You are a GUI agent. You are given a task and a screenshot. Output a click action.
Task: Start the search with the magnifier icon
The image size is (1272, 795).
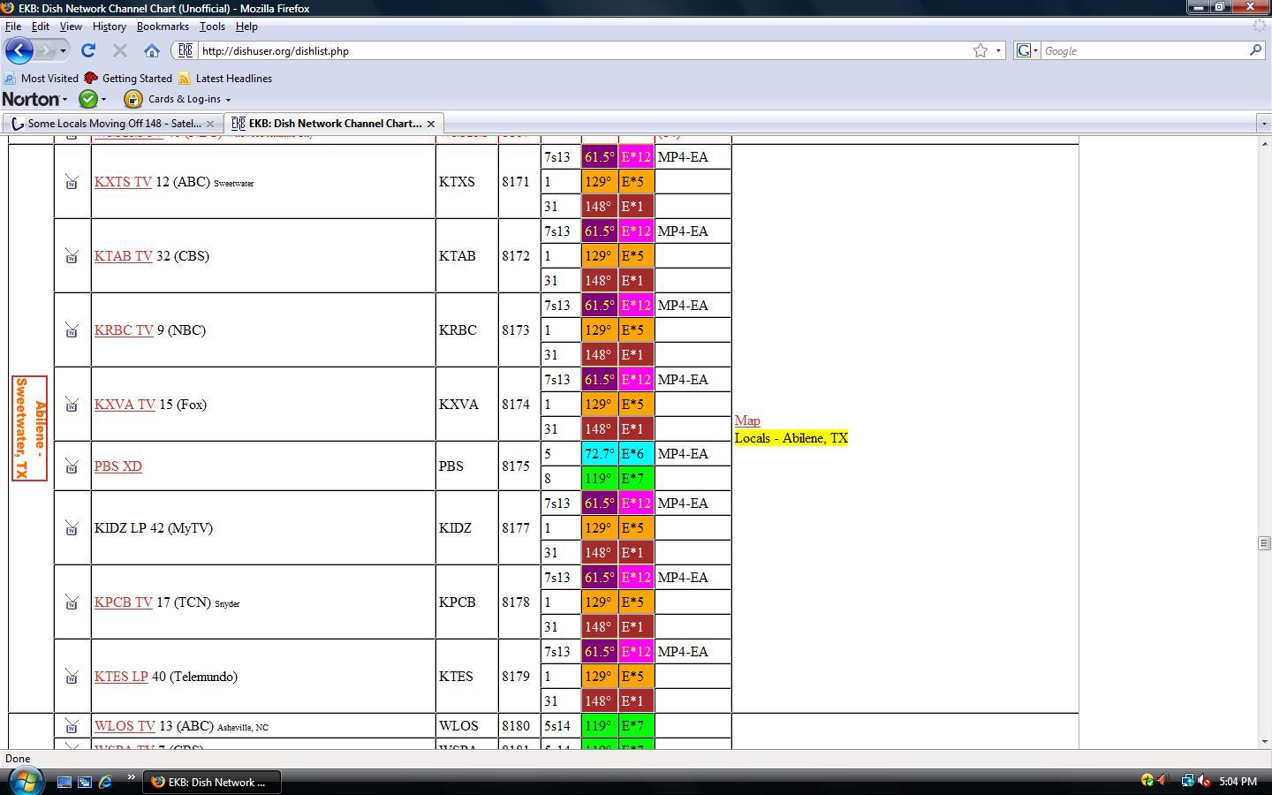tap(1255, 50)
